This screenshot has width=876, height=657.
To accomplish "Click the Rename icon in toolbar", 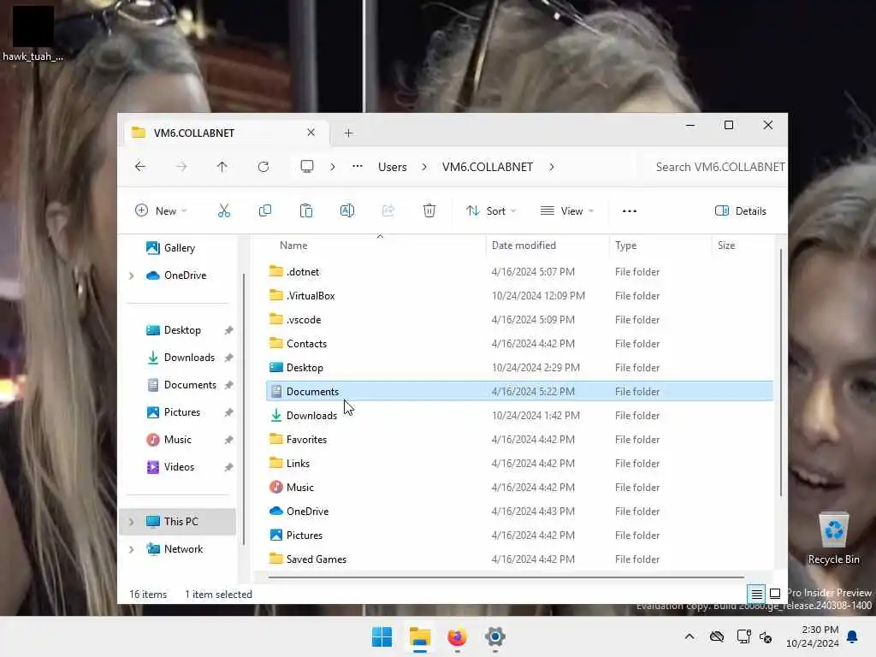I will (347, 210).
